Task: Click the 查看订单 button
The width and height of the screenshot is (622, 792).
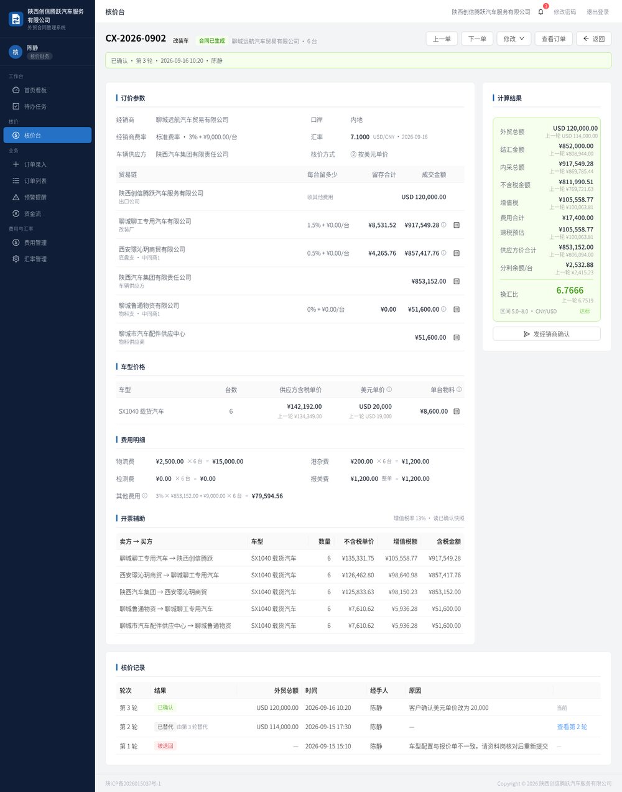Action: [x=554, y=39]
